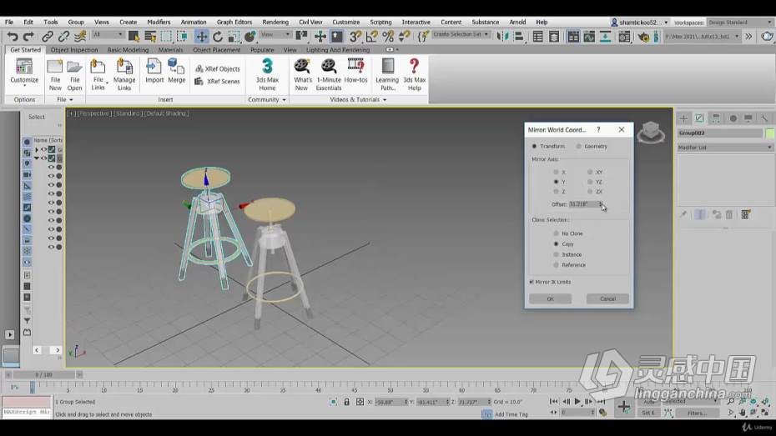Click the Group002 object color swatch
This screenshot has height=436, width=776.
769,133
